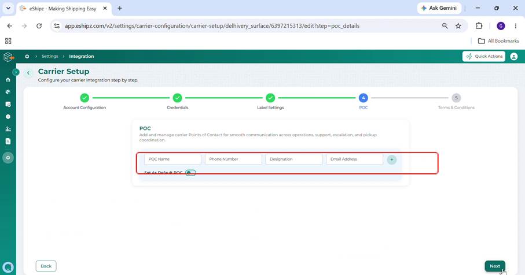The image size is (525, 275).
Task: Add another POC with the plus button
Action: (392, 159)
